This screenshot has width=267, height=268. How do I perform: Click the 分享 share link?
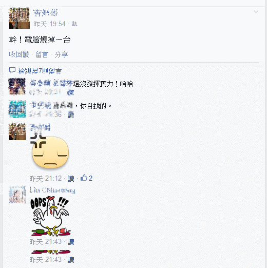[61, 54]
